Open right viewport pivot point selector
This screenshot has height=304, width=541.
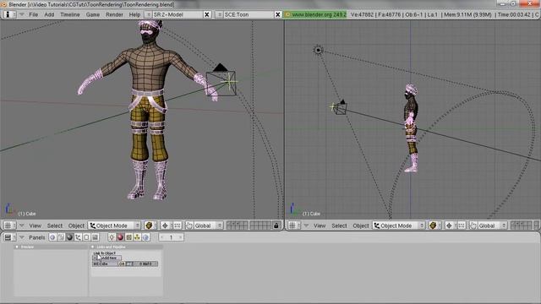coord(450,225)
